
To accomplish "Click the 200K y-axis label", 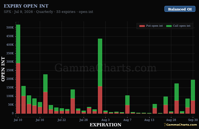I will pos(10,79).
